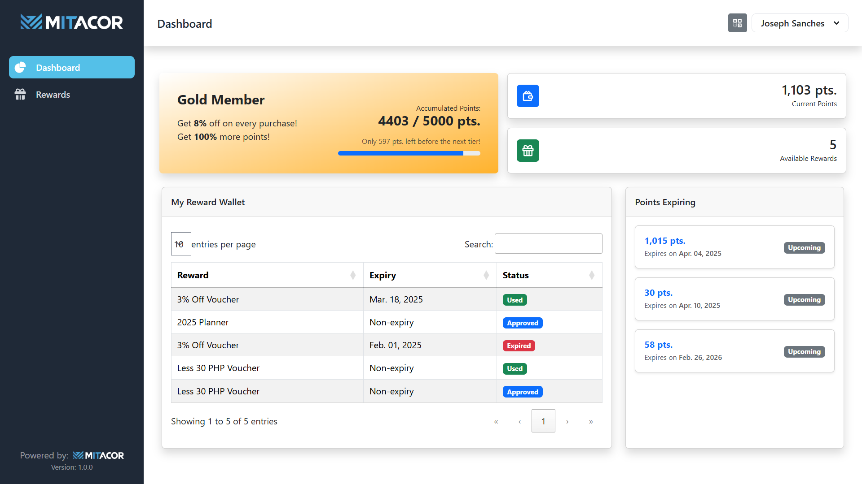
Task: Select page 1 in the wallet pagination
Action: point(543,421)
